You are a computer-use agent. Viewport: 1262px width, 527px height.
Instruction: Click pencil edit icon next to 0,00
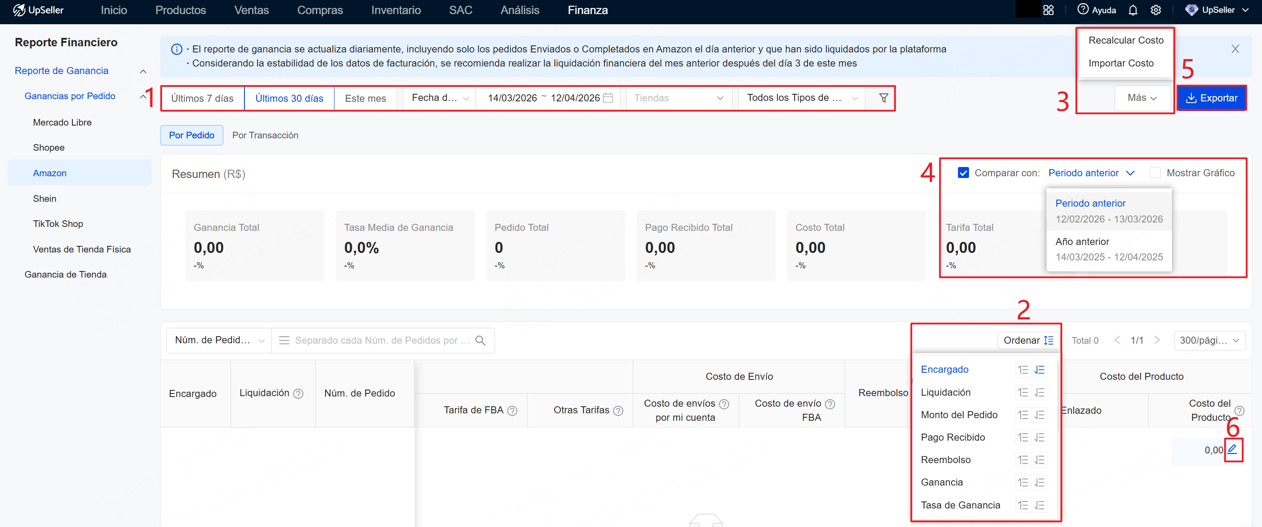[x=1232, y=449]
